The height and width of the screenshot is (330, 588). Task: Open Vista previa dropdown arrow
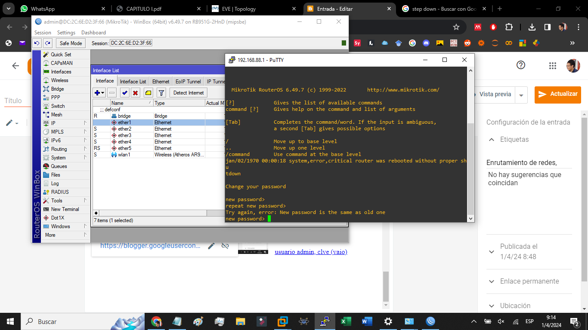(521, 95)
